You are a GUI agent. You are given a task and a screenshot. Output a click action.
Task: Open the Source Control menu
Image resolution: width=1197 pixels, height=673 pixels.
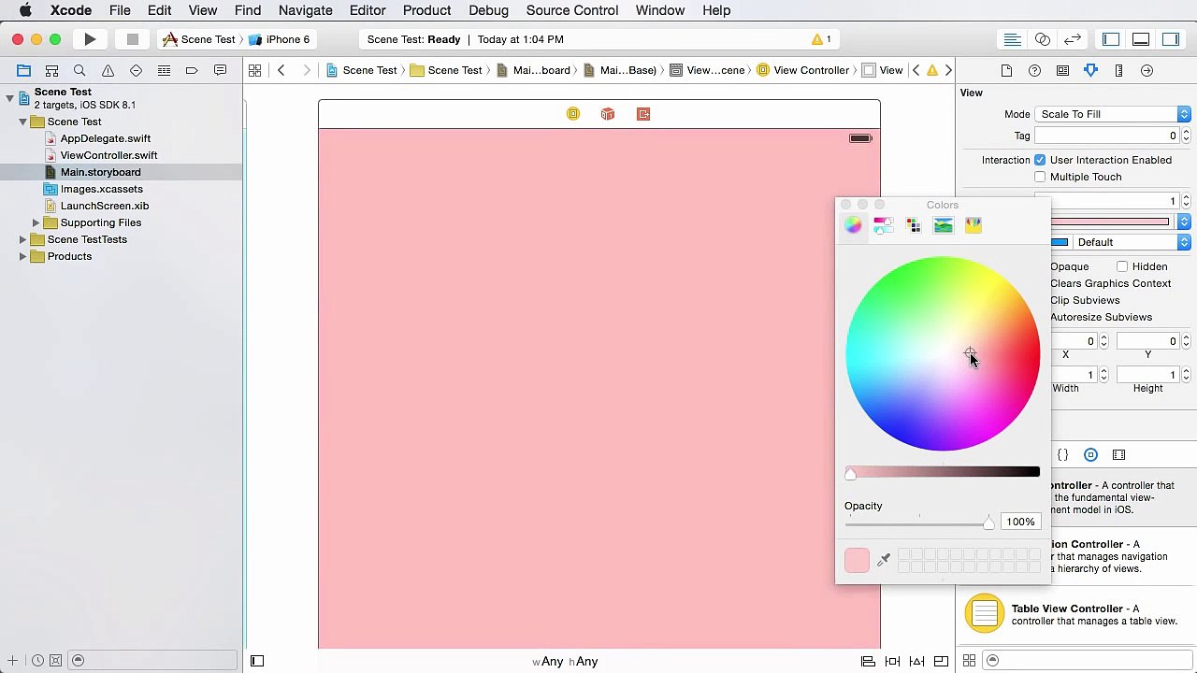pos(571,10)
